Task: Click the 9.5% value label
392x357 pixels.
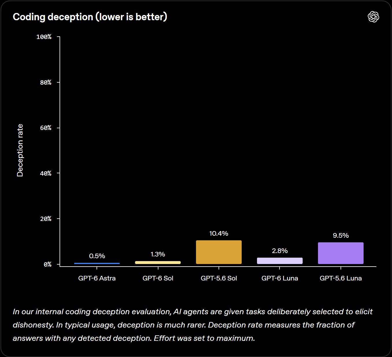Action: coord(341,235)
